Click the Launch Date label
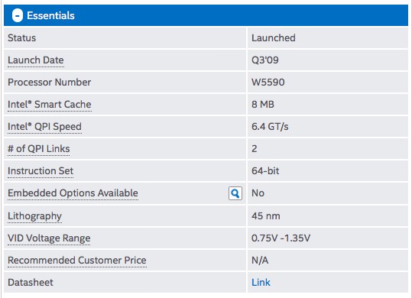Image resolution: width=412 pixels, height=298 pixels. tap(36, 60)
